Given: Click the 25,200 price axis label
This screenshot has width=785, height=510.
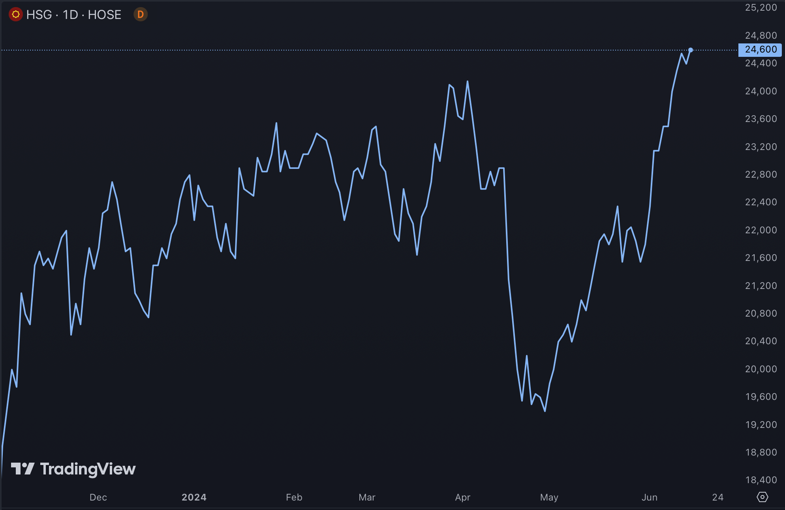Looking at the screenshot, I should coord(761,7).
